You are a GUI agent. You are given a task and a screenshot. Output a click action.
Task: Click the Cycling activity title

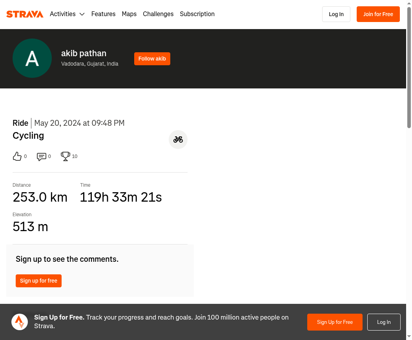coord(28,136)
